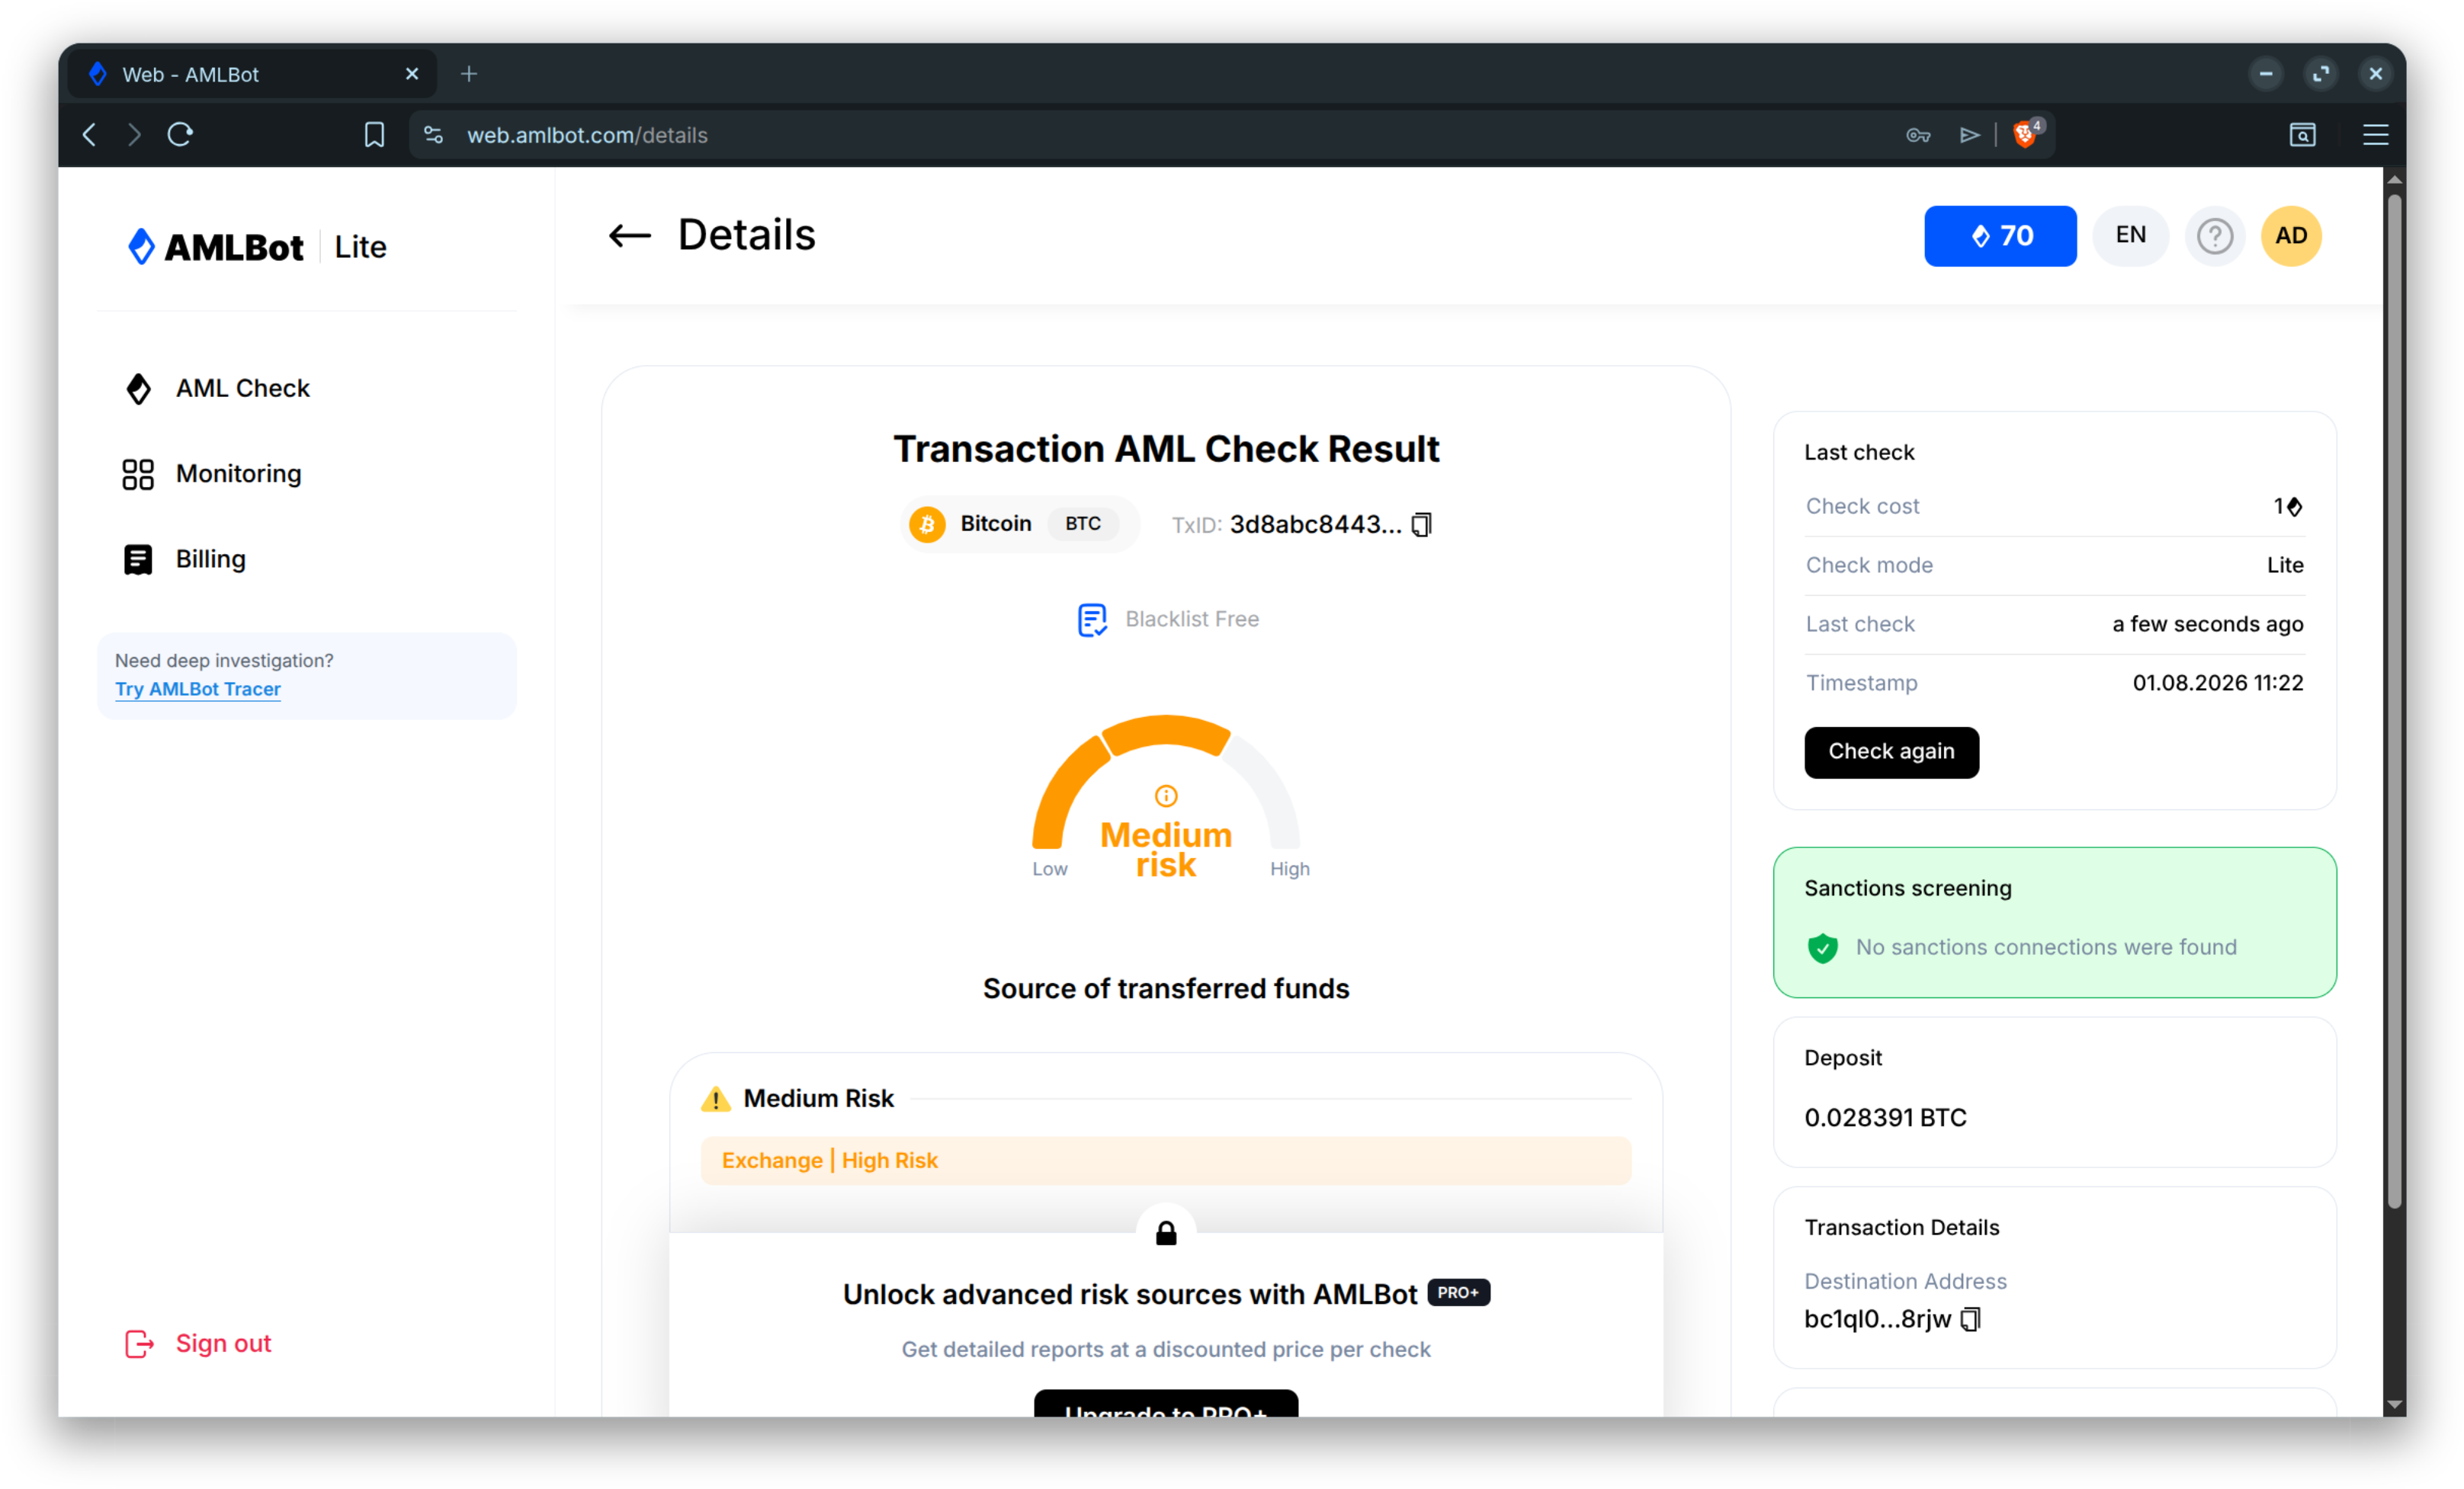Image resolution: width=2464 pixels, height=1489 pixels.
Task: Click the Medium risk gauge
Action: 1166,798
